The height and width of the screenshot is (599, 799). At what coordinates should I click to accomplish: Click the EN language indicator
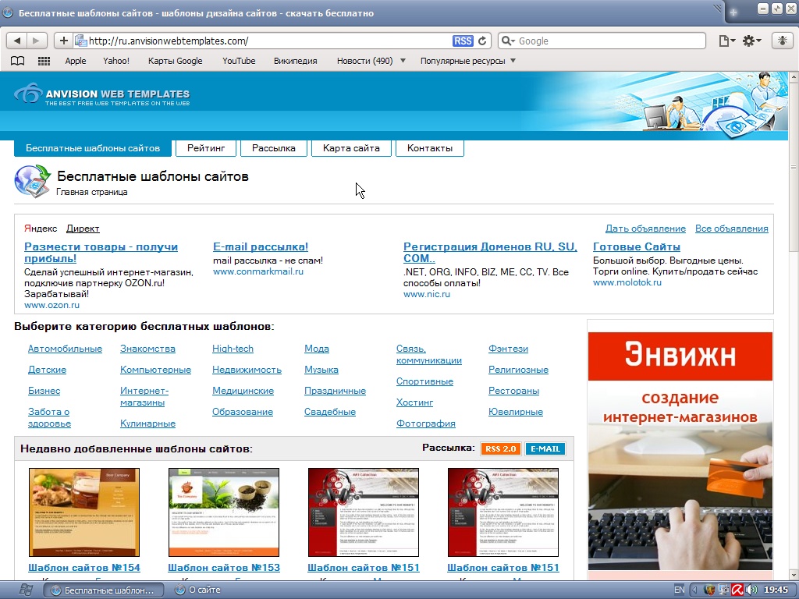[x=680, y=590]
